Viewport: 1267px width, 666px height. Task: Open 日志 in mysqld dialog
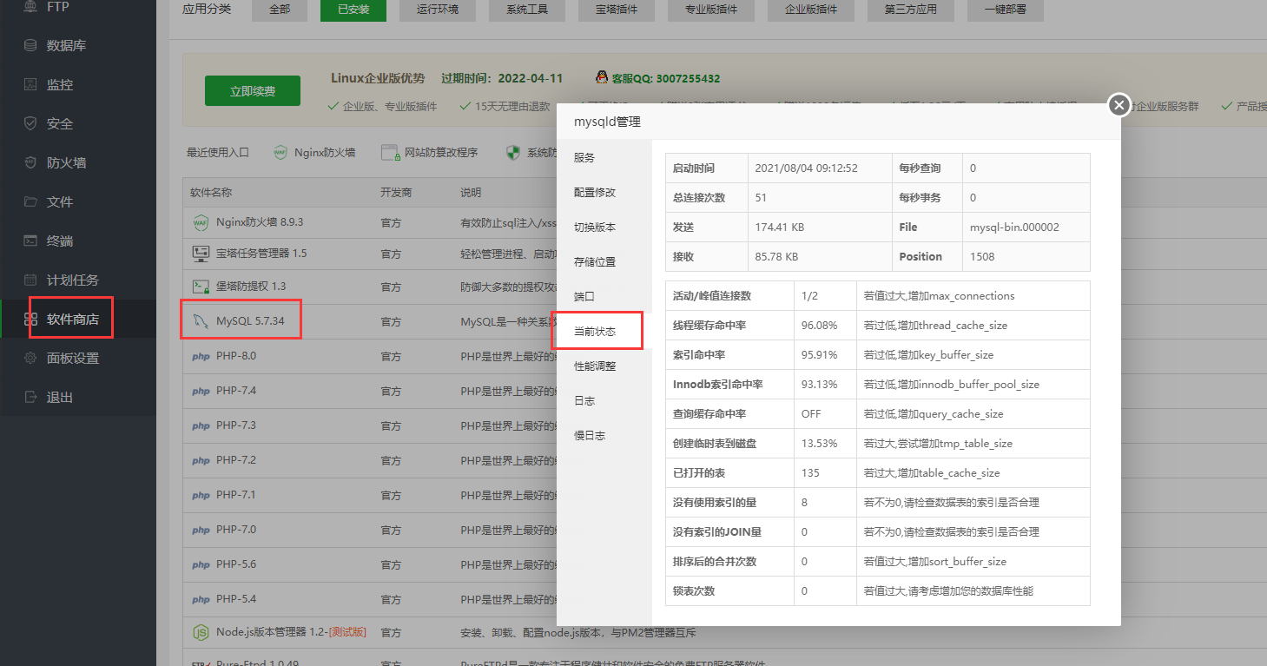[604, 401]
